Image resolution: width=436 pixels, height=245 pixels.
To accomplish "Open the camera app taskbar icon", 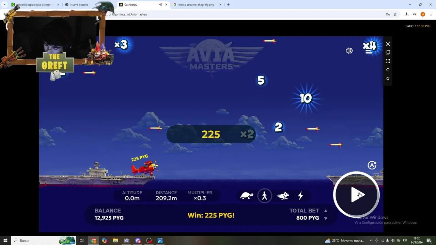I will [x=127, y=241].
